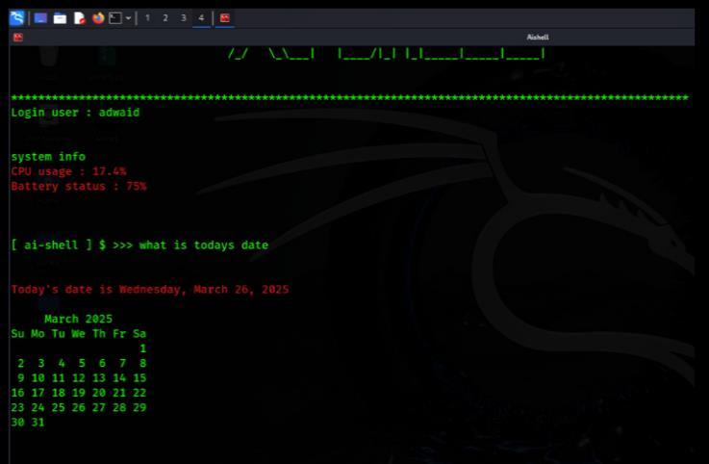The width and height of the screenshot is (709, 464).
Task: Switch to workspace 2
Action: pyautogui.click(x=165, y=18)
